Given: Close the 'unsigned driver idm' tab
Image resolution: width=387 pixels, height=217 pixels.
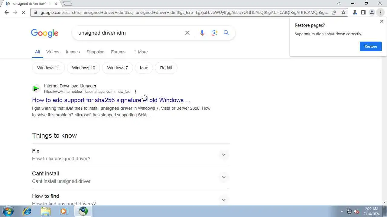Looking at the screenshot, I should (x=56, y=4).
